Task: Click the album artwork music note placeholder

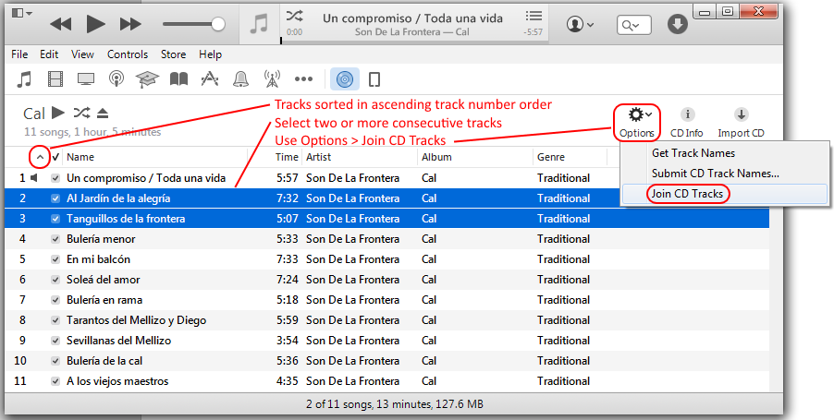Action: tap(259, 24)
